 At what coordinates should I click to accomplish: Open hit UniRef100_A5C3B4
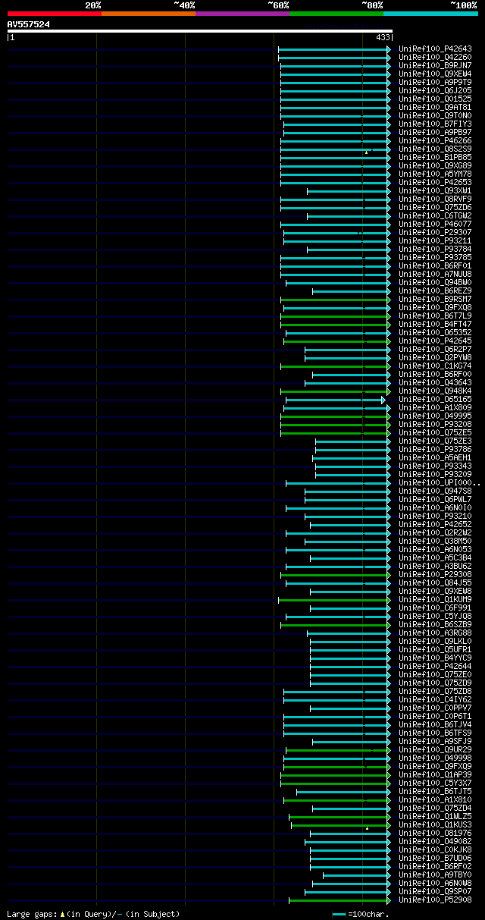435,557
